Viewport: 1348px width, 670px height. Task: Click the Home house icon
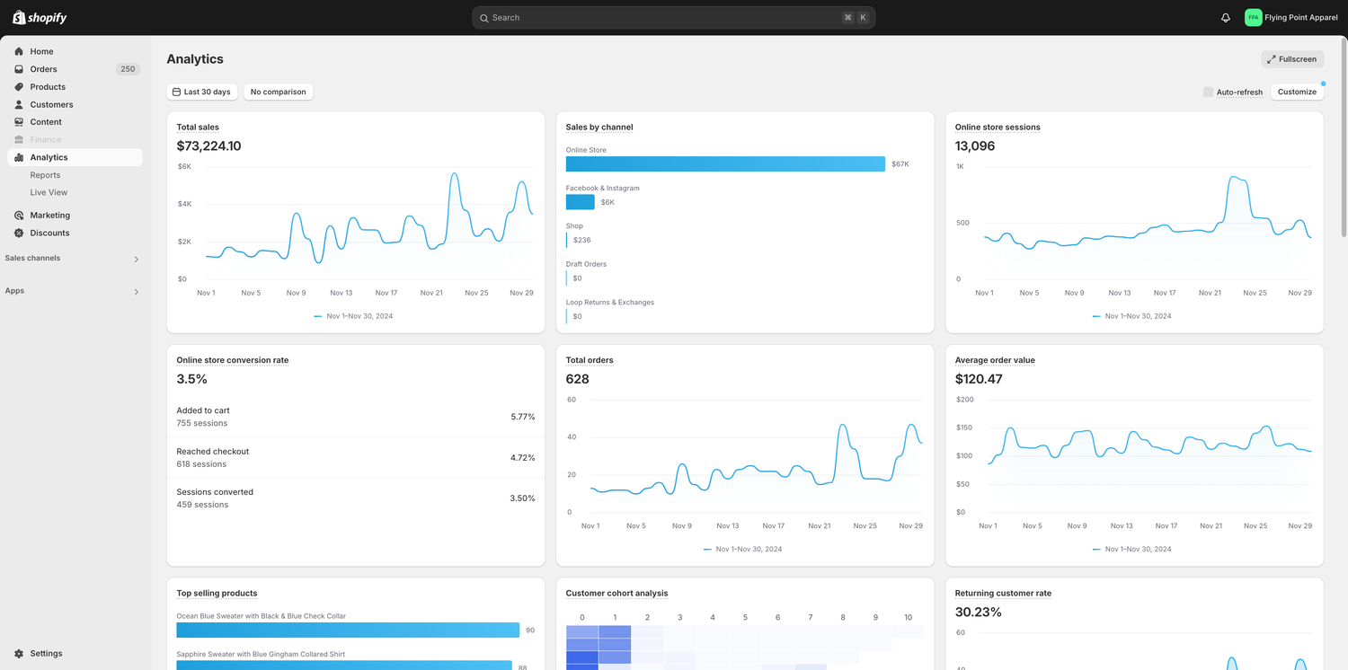pos(19,51)
